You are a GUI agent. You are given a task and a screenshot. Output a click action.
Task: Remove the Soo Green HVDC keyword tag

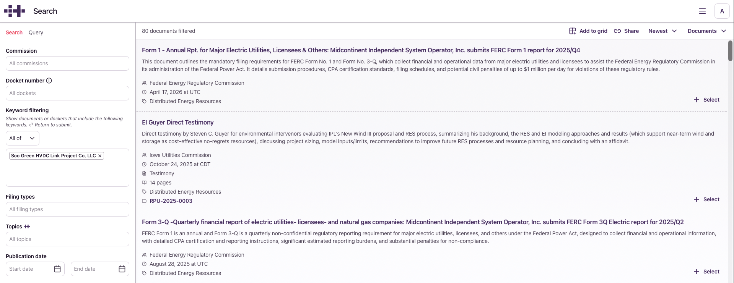[100, 156]
